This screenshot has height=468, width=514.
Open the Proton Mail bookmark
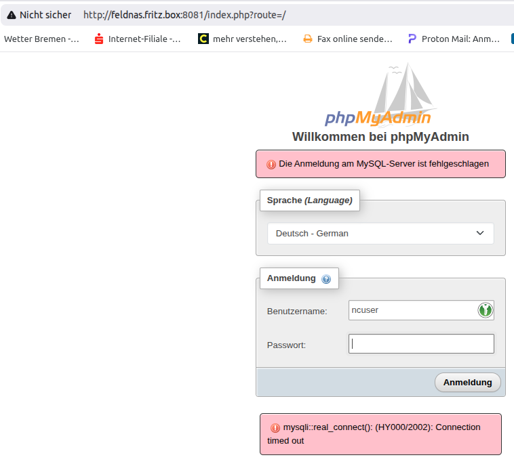tap(454, 39)
